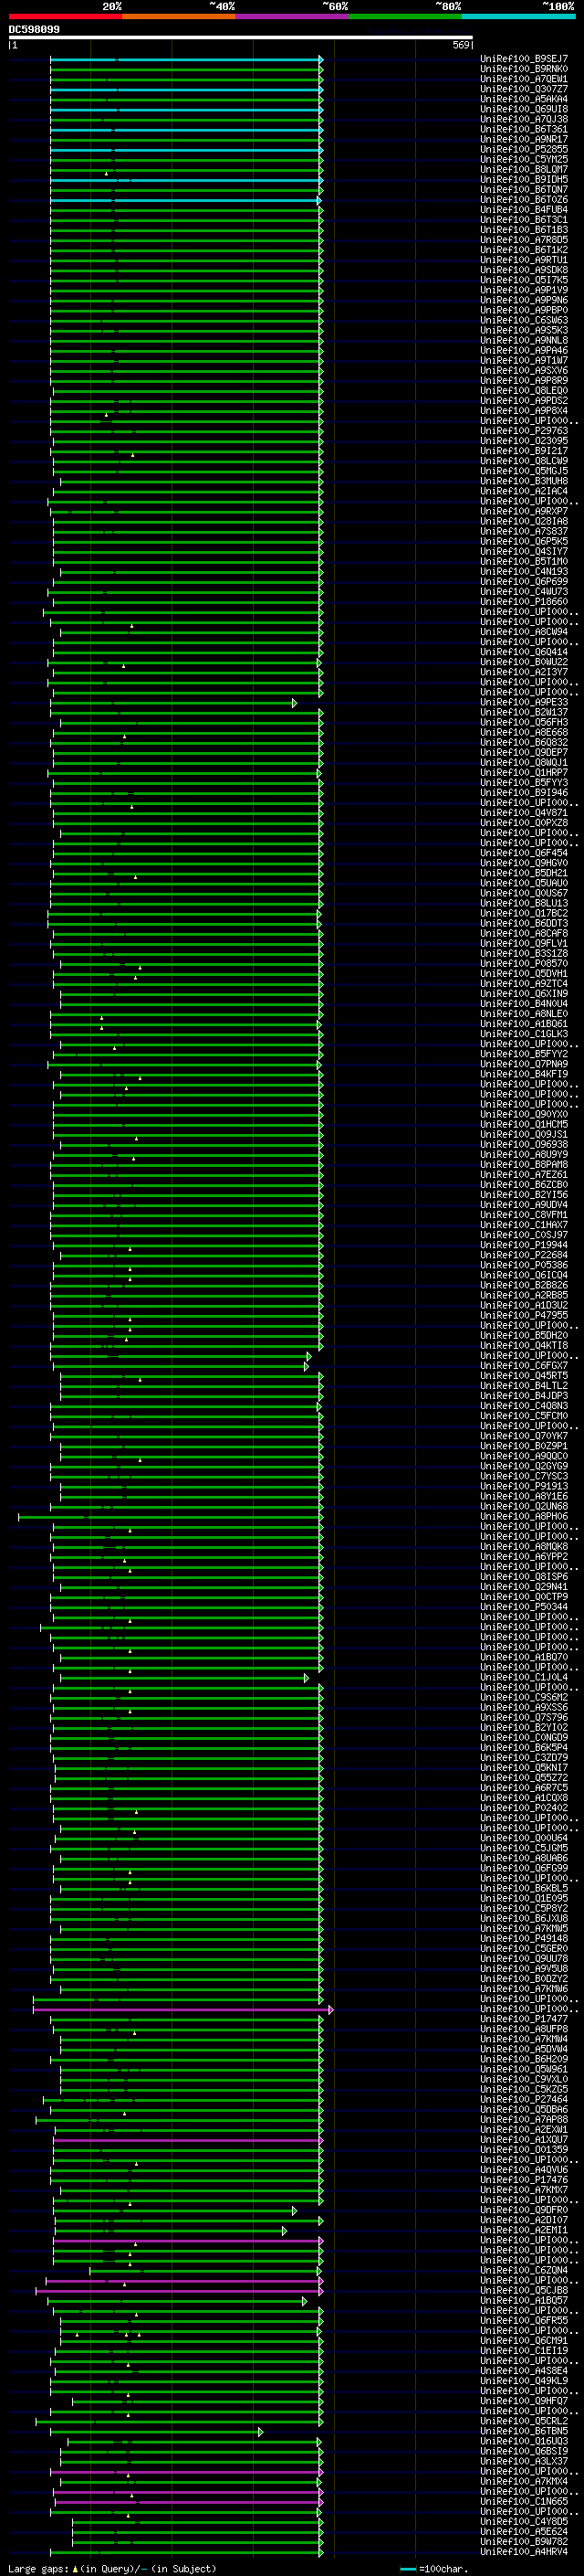Click the UniRef100_A9RTU1 entry
Image resolution: width=584 pixels, height=2576 pixels.
[524, 261]
